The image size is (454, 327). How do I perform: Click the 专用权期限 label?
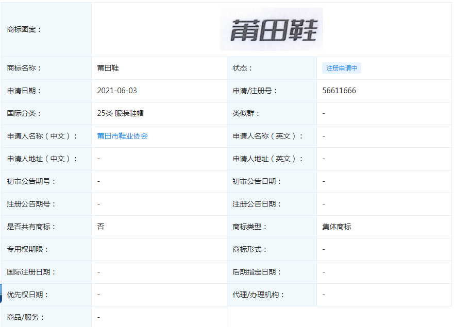pyautogui.click(x=28, y=249)
